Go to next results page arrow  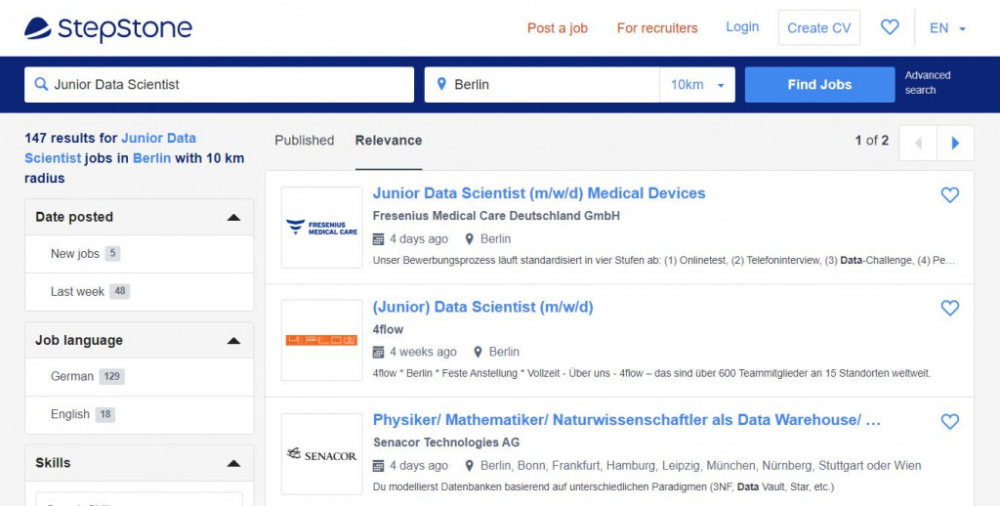[x=955, y=143]
